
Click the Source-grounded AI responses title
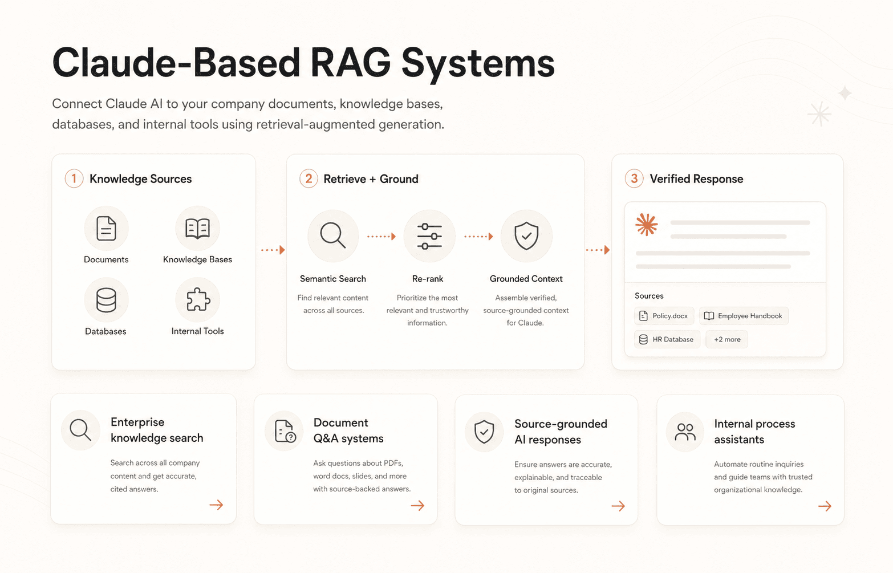point(561,432)
